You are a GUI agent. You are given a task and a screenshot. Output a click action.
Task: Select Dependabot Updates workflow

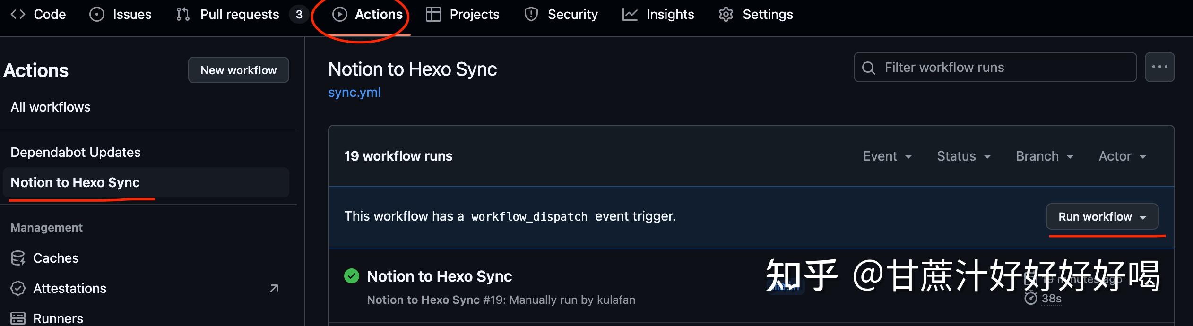click(x=76, y=152)
